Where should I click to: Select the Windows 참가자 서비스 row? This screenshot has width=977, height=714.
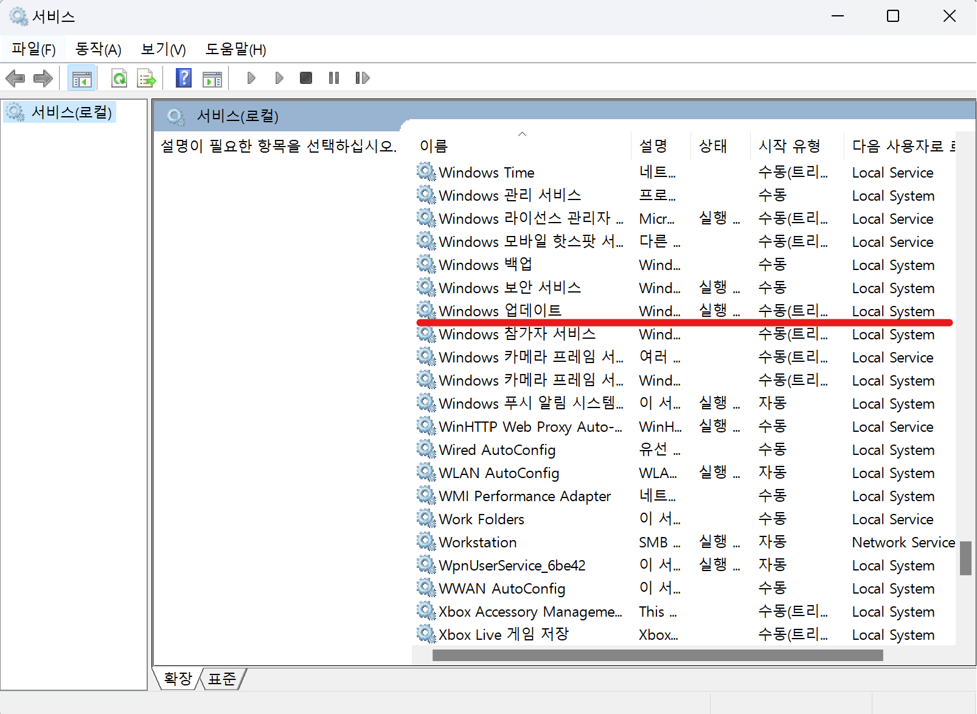[685, 334]
